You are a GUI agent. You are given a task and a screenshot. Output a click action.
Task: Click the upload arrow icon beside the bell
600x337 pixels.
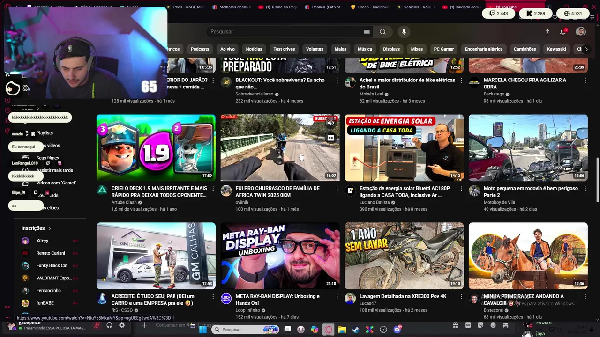pyautogui.click(x=547, y=32)
